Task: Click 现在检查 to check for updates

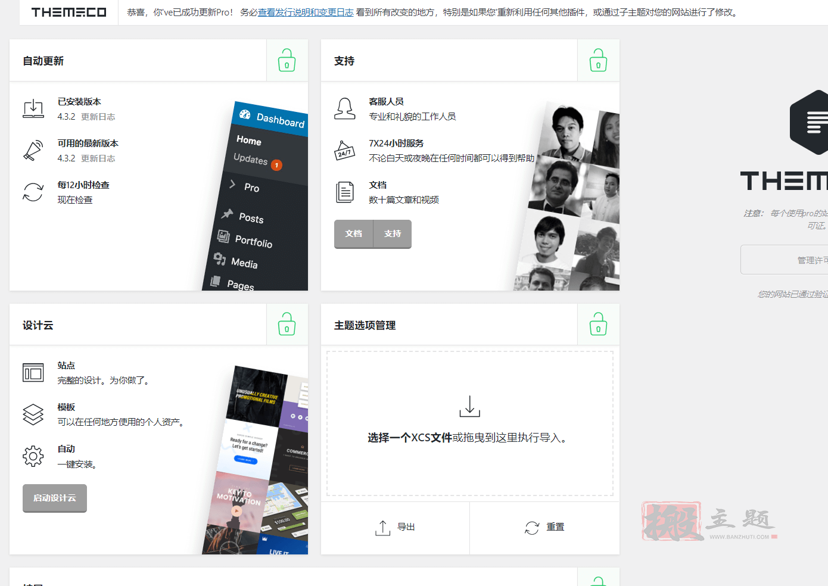Action: coord(75,200)
